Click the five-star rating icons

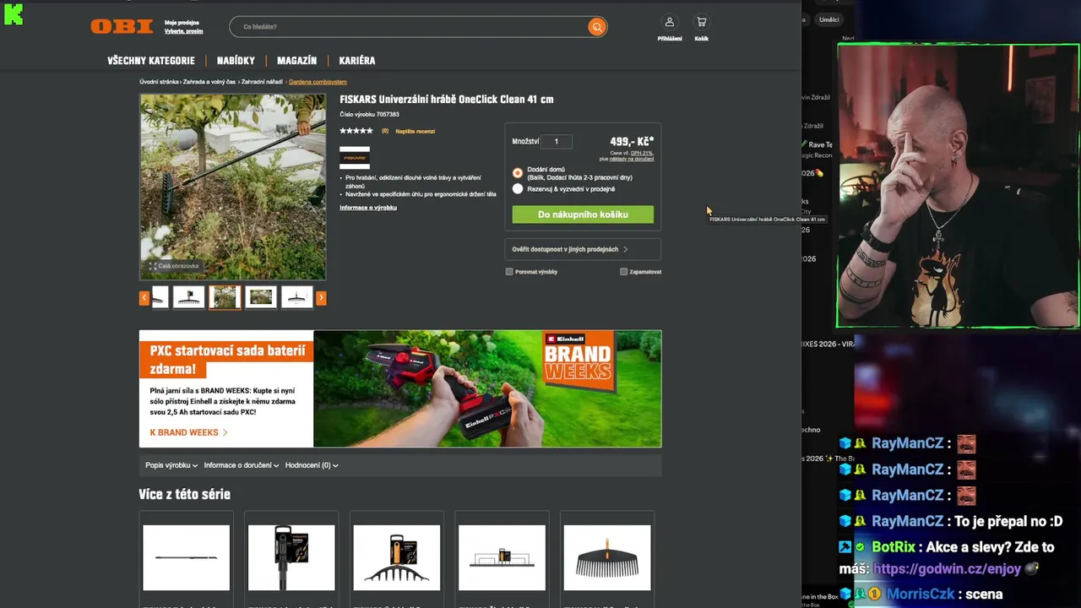[x=356, y=131]
